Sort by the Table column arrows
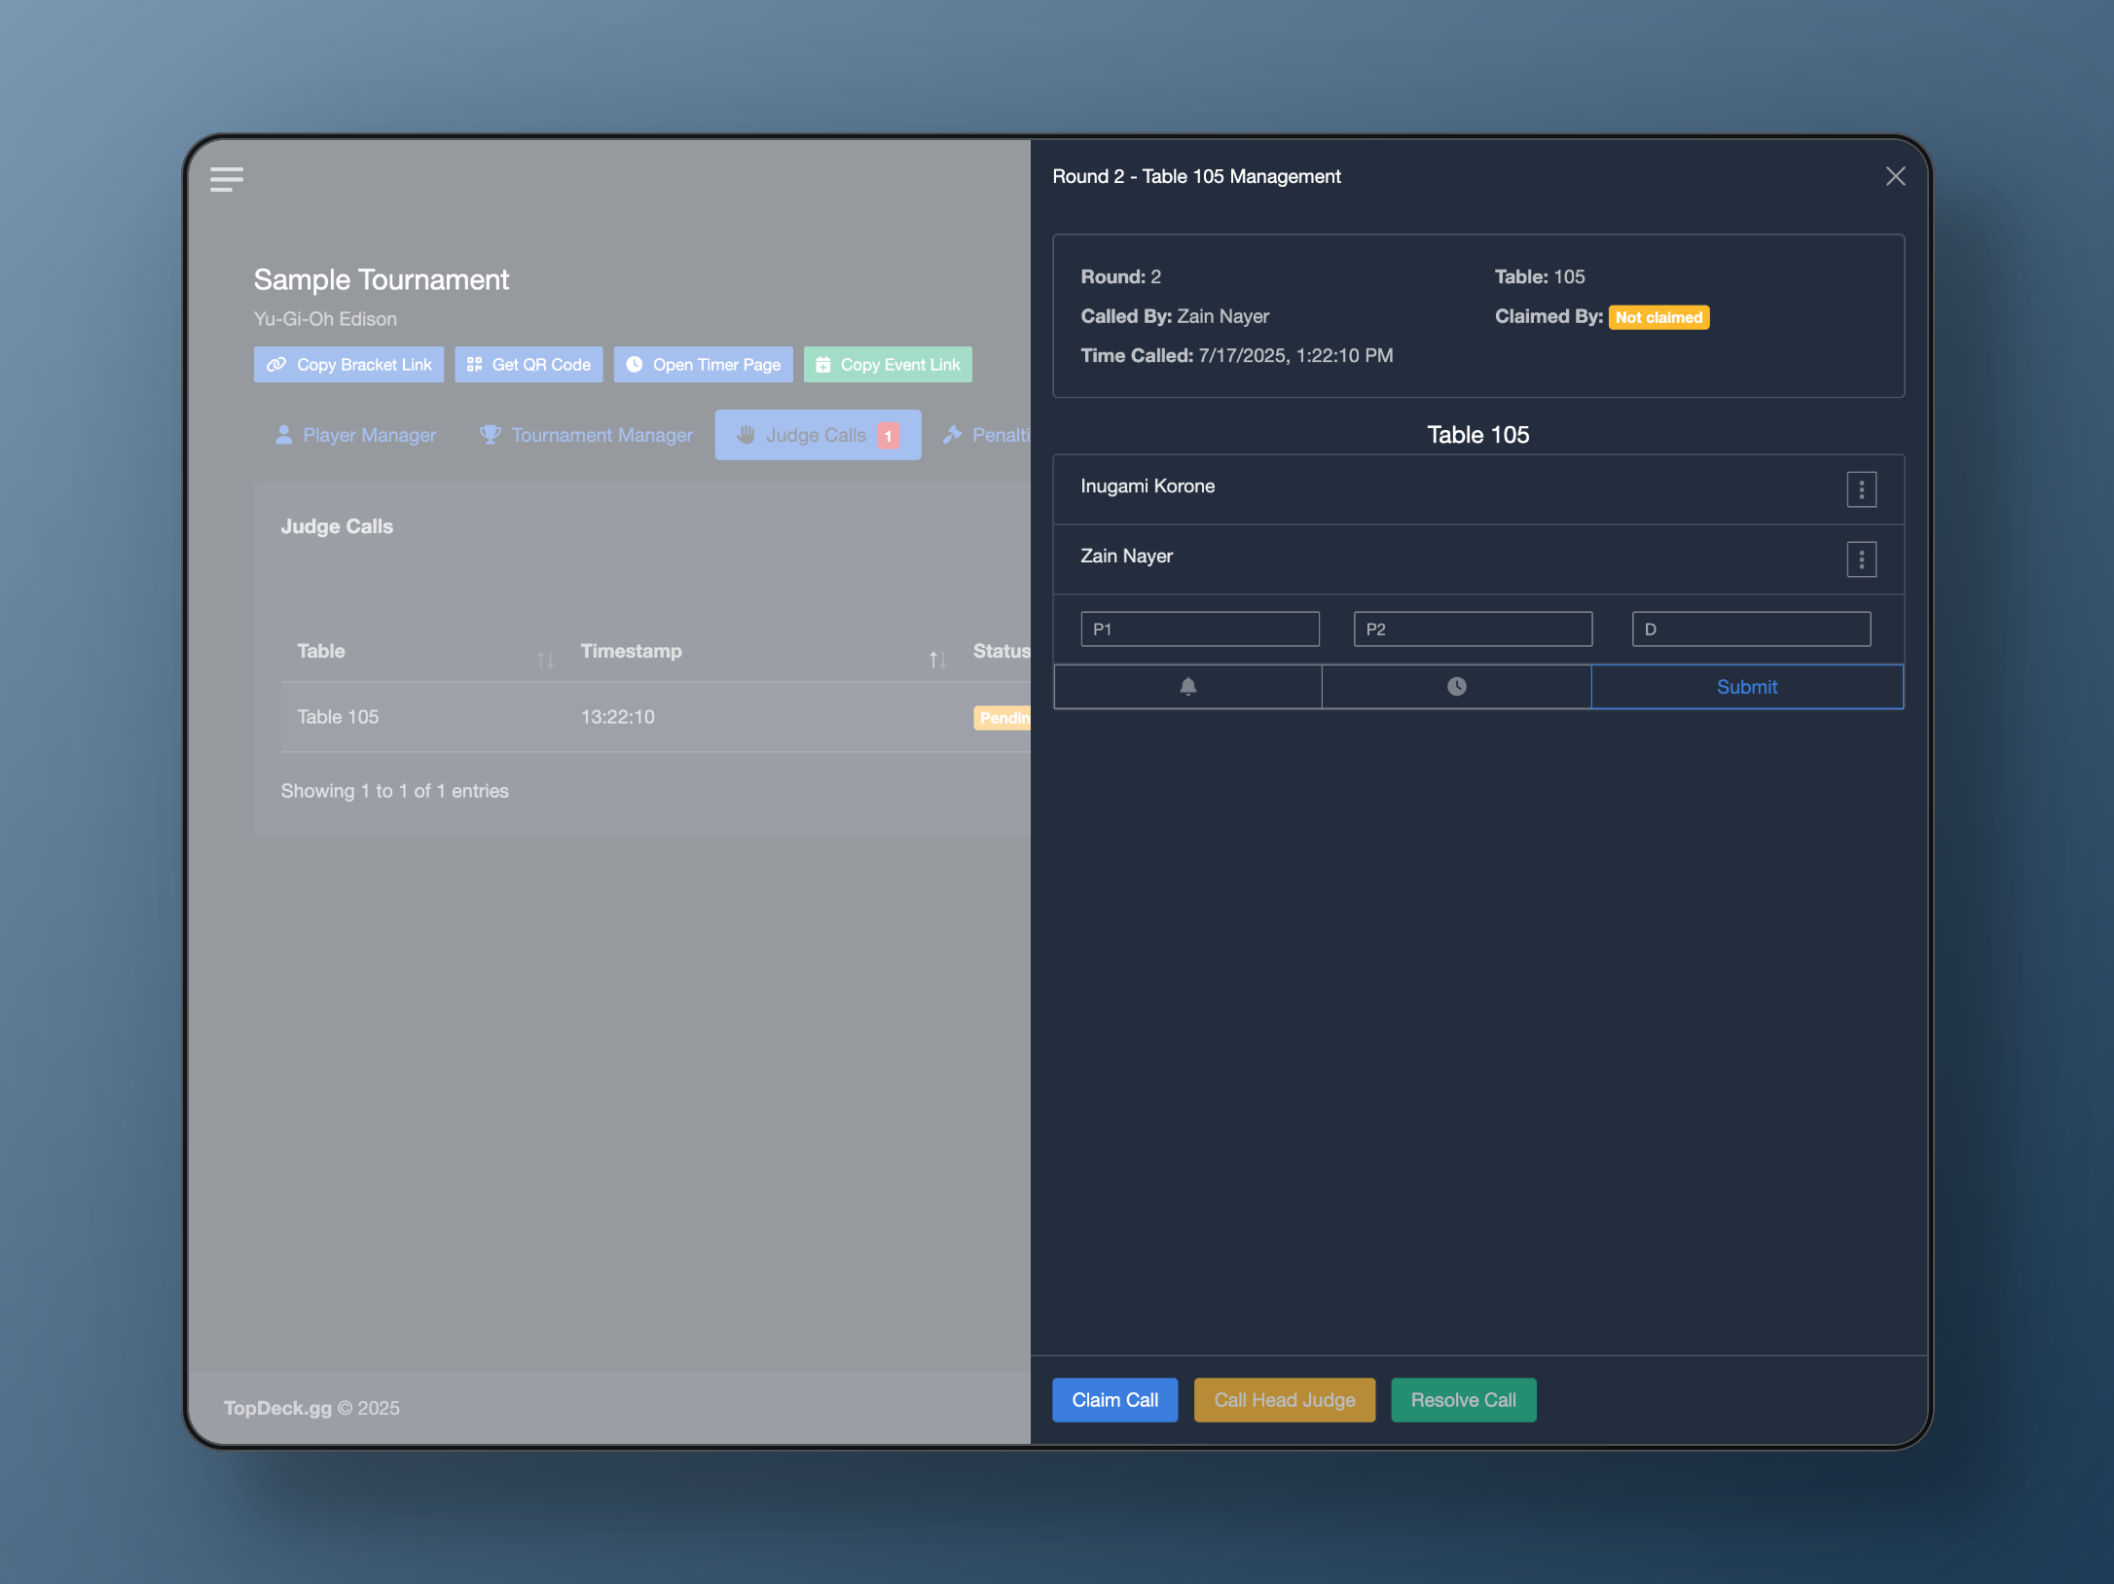This screenshot has width=2114, height=1584. point(545,660)
